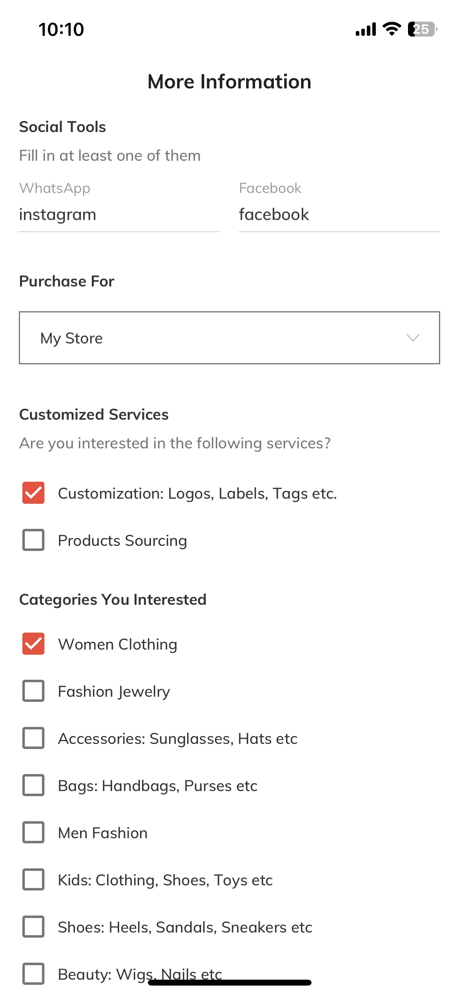Tick Shoes: Heels, Sandals, Sneakers checkbox
This screenshot has height=995, width=459.
tap(33, 927)
